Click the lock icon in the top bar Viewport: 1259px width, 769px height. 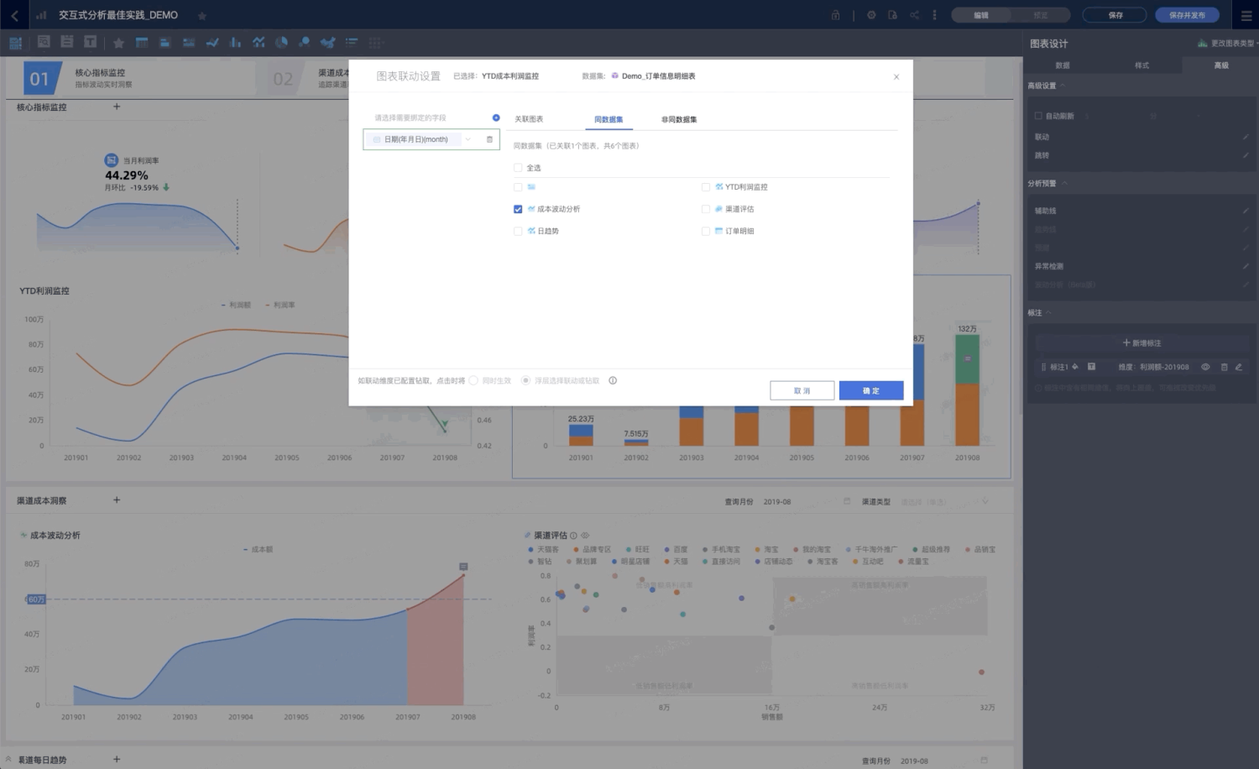tap(835, 15)
